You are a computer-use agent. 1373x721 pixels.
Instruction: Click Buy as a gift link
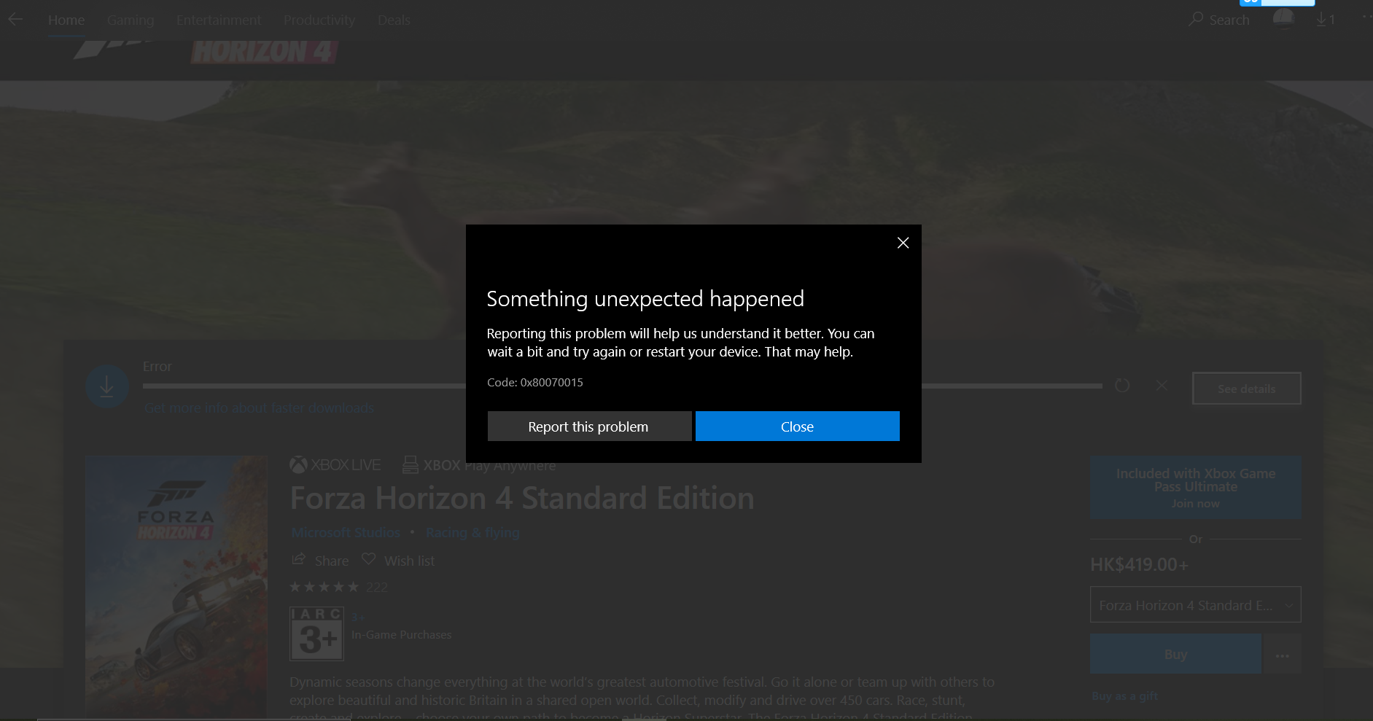(x=1124, y=695)
